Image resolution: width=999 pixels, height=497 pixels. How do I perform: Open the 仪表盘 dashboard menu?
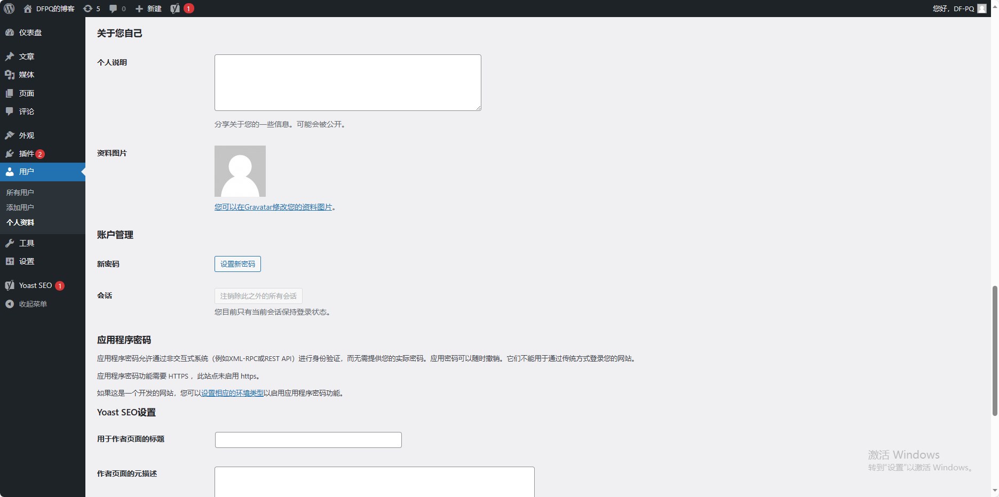pos(30,33)
